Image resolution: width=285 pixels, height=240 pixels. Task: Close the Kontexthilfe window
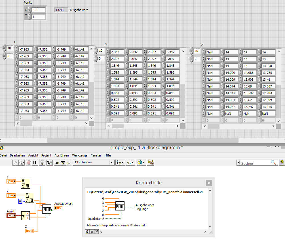pyautogui.click(x=209, y=183)
